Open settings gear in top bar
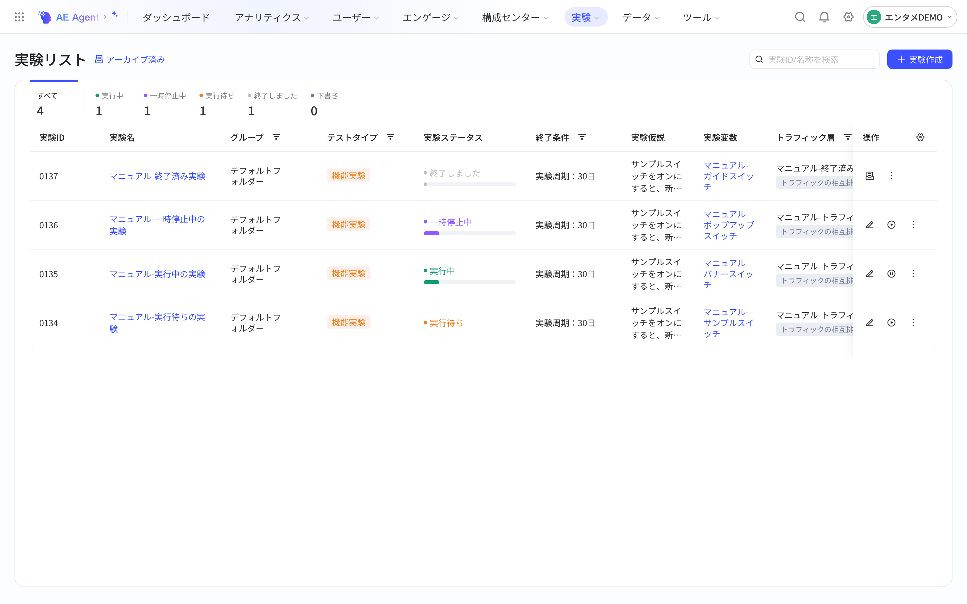This screenshot has width=967, height=604. click(x=848, y=17)
